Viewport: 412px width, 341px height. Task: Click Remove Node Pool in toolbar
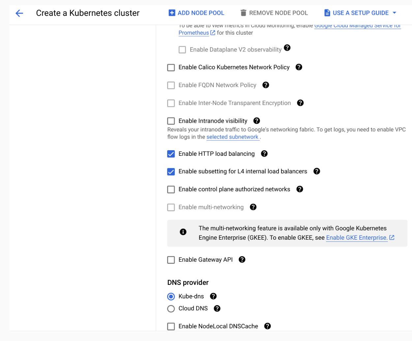click(x=274, y=13)
